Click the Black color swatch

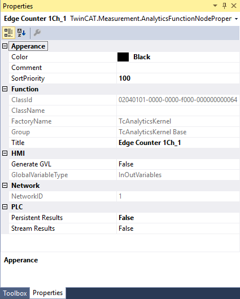[x=123, y=57]
